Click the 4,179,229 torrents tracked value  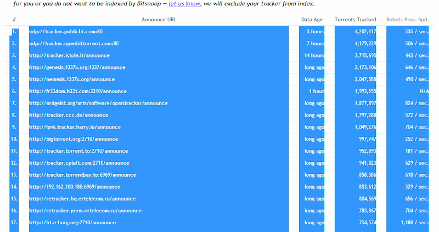pyautogui.click(x=365, y=44)
